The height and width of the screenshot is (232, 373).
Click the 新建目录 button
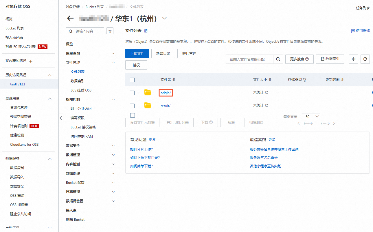pyautogui.click(x=163, y=53)
